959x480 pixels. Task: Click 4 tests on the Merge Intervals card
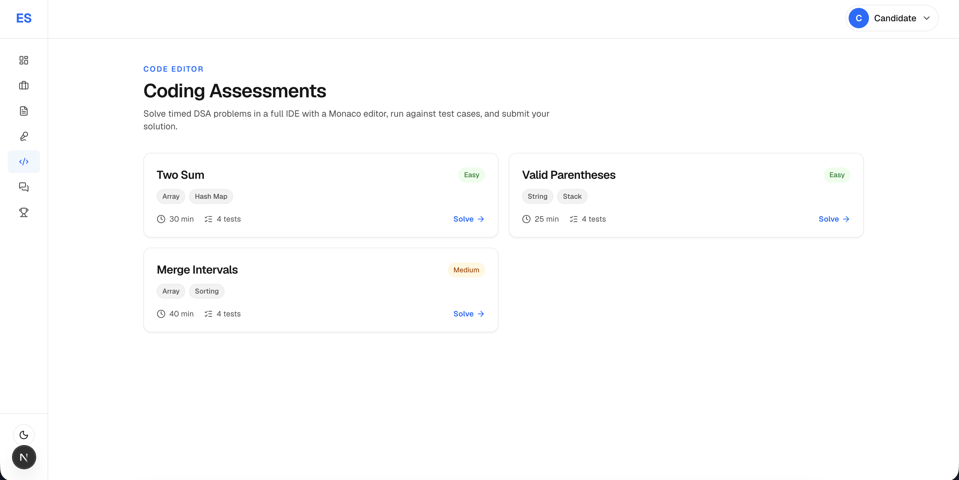229,314
